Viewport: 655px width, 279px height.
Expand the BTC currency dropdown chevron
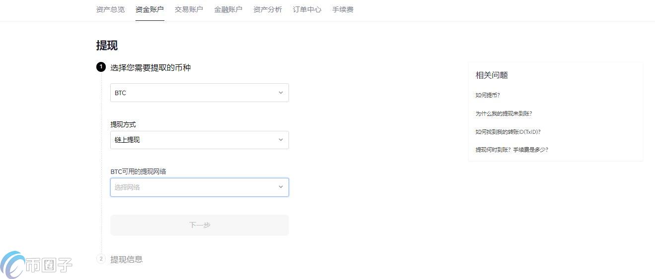tap(281, 93)
